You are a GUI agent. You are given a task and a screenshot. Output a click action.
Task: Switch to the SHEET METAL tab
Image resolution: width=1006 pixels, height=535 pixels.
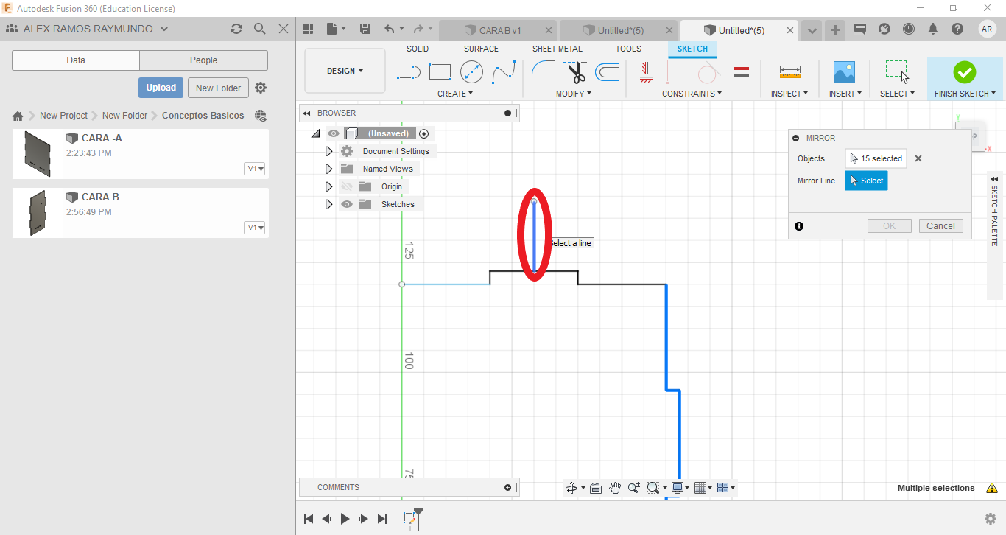click(x=557, y=49)
